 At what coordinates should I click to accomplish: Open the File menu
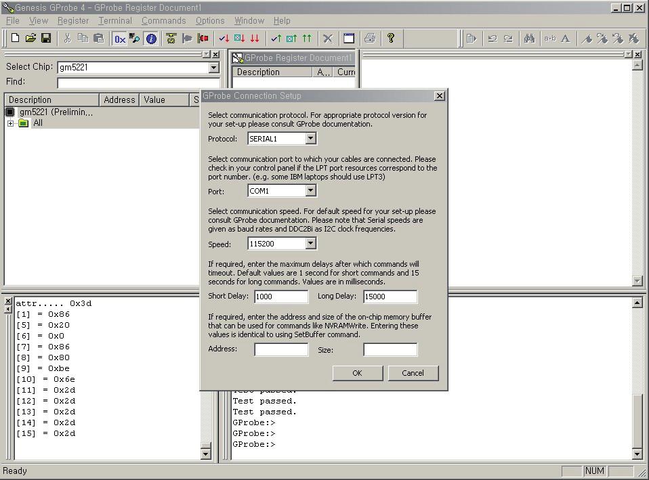12,21
